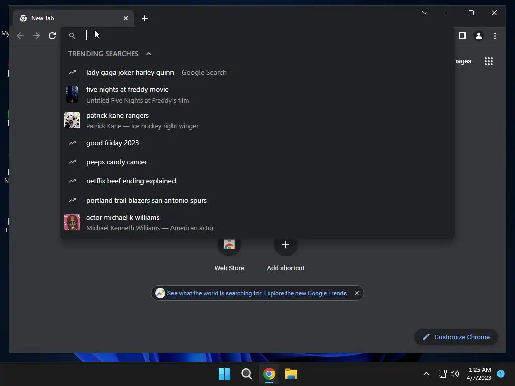Image resolution: width=515 pixels, height=386 pixels.
Task: Select five nights at freddy movie suggestion
Action: tap(257, 95)
